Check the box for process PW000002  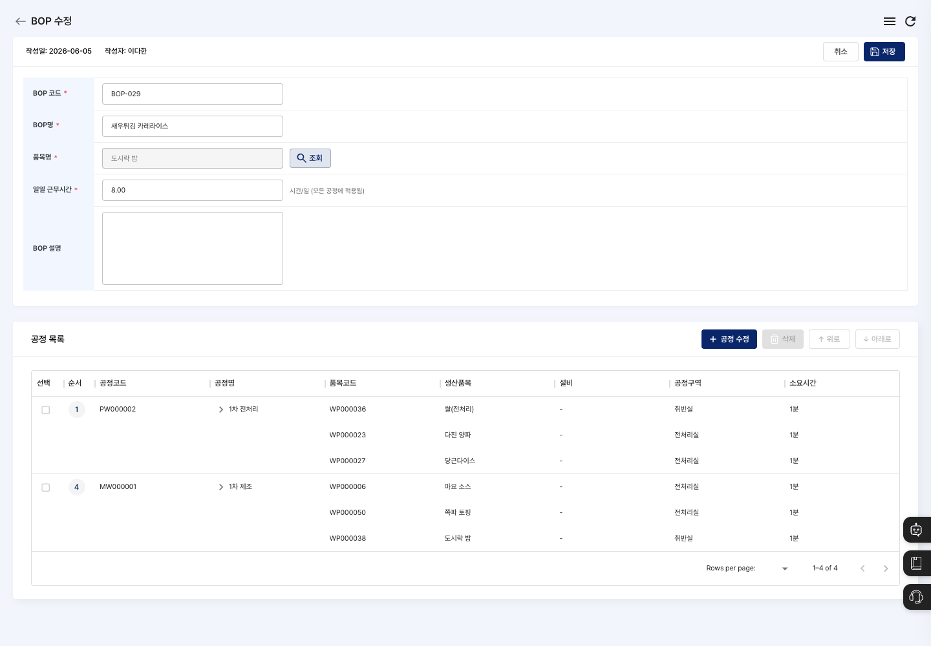point(46,410)
